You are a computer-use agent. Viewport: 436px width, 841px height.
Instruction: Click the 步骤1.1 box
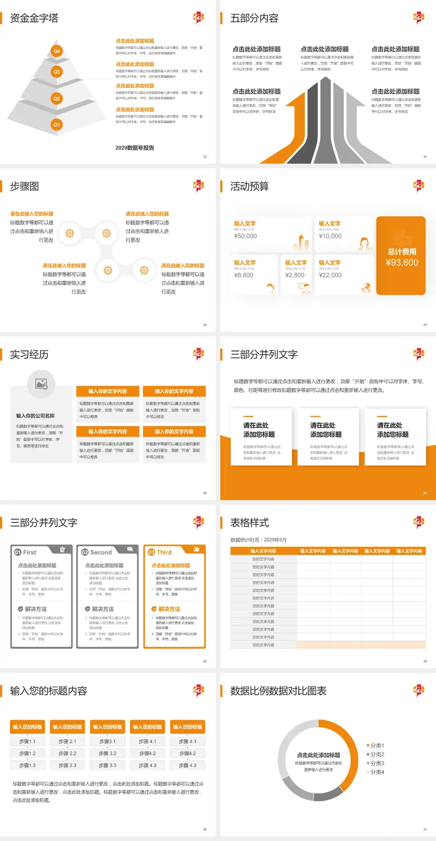tap(27, 741)
